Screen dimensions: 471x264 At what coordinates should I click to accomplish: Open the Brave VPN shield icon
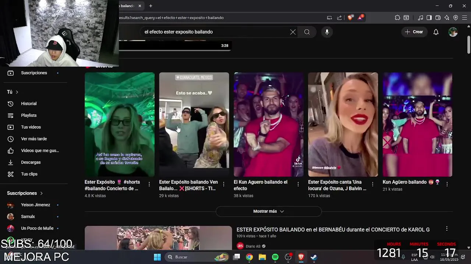coord(456,18)
